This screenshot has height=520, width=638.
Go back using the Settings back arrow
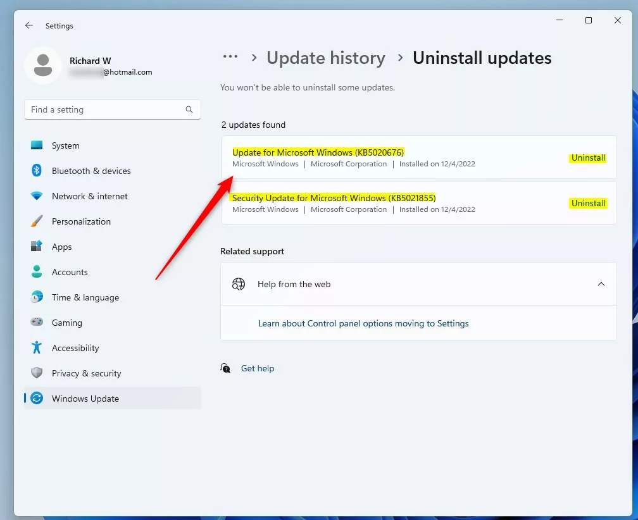pos(29,25)
